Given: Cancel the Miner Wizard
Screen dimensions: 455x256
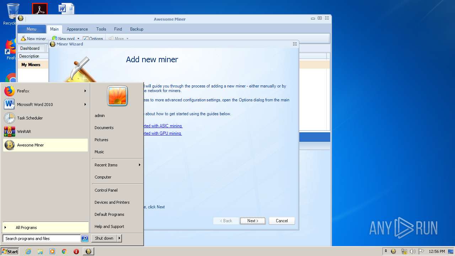Looking at the screenshot, I should click(282, 221).
